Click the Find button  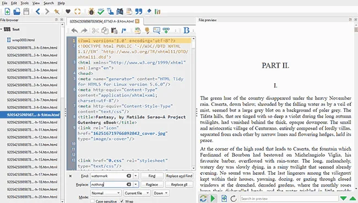coord(152,176)
